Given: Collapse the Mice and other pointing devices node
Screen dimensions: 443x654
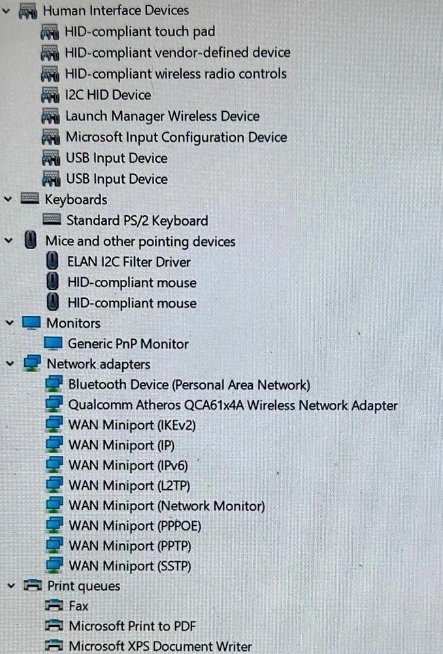Looking at the screenshot, I should click(8, 241).
